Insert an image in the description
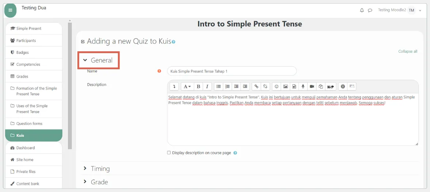The width and height of the screenshot is (430, 192). pyautogui.click(x=285, y=86)
